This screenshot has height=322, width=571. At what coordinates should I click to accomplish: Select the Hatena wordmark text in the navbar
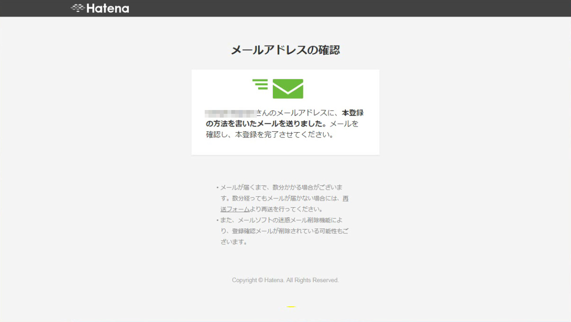107,8
